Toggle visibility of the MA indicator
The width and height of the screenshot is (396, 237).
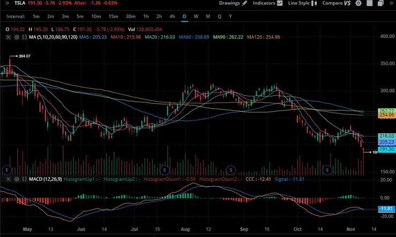click(x=17, y=37)
